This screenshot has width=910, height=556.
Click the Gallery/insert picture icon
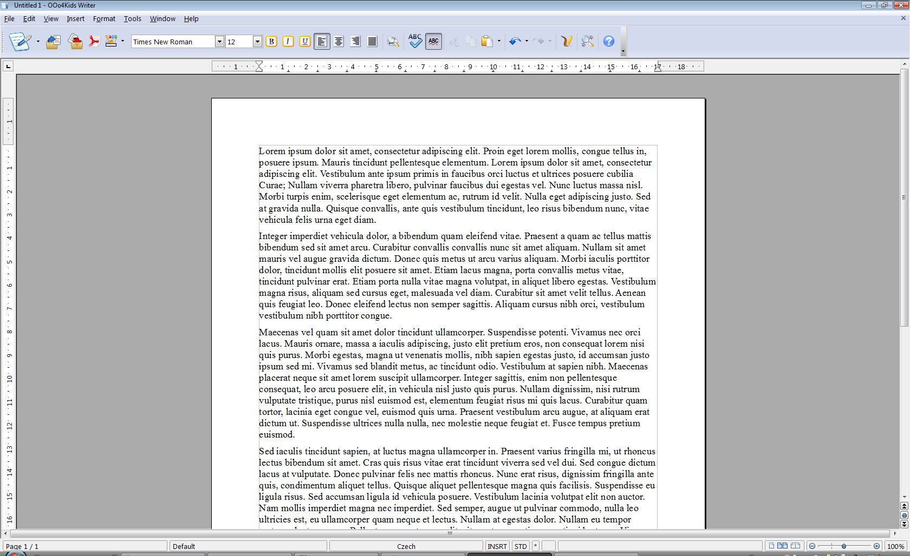tap(111, 42)
